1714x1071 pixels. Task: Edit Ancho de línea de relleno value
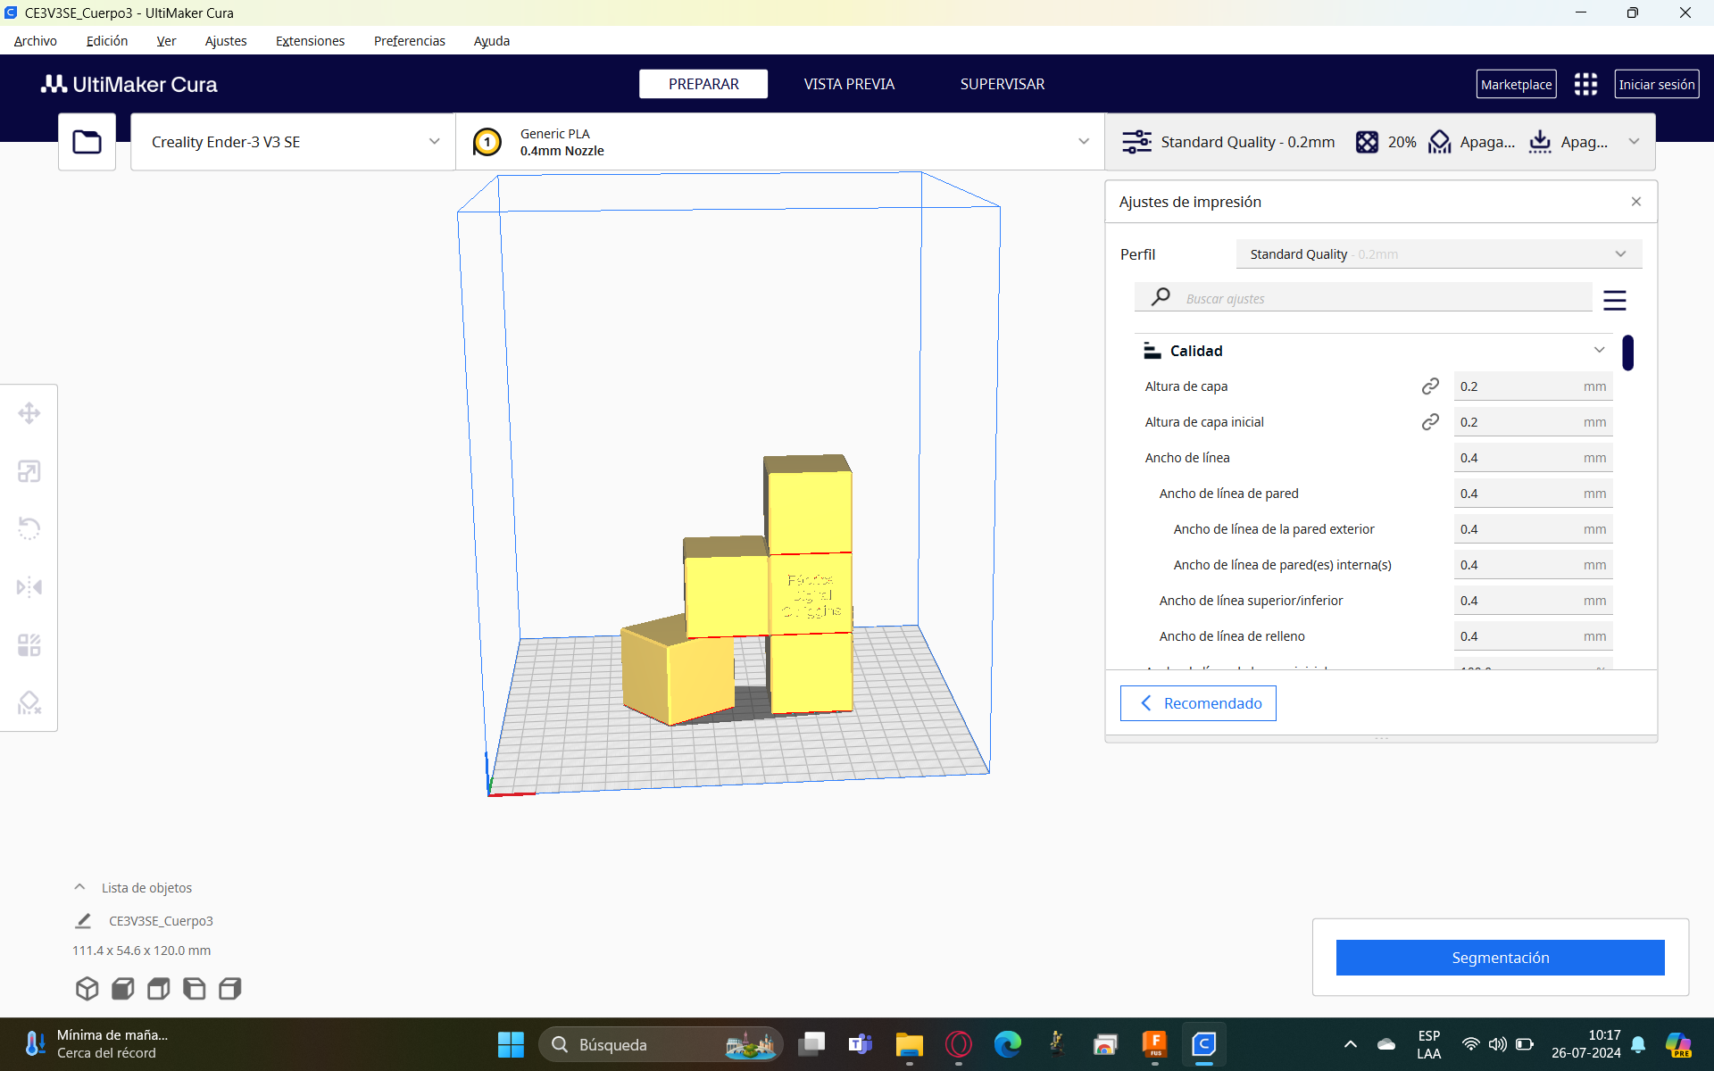pos(1533,636)
